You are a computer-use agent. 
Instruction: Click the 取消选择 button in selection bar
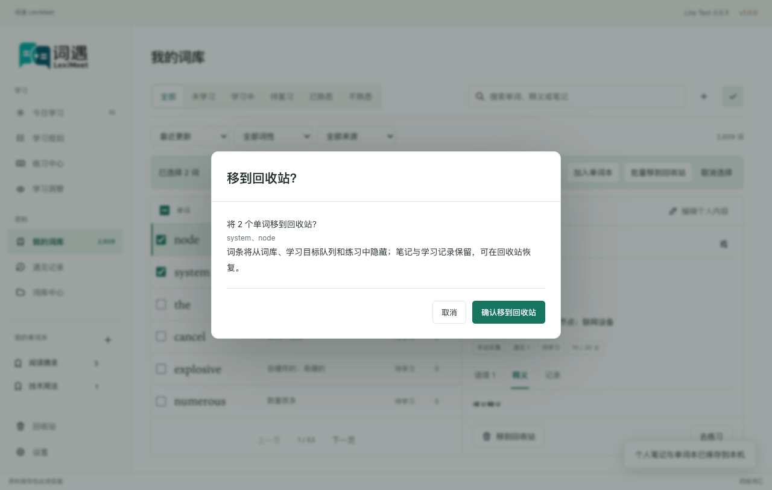(717, 172)
